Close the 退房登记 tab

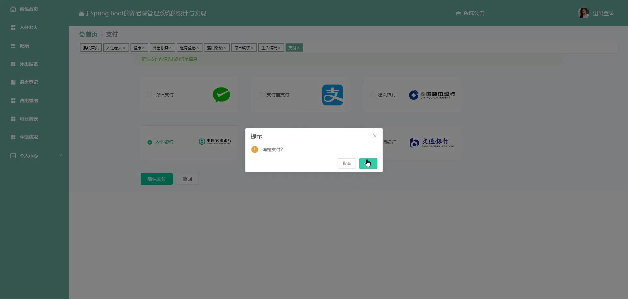point(198,48)
